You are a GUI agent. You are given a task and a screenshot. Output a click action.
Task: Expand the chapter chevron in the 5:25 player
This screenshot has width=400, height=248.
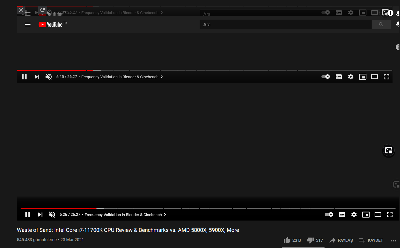click(x=162, y=77)
